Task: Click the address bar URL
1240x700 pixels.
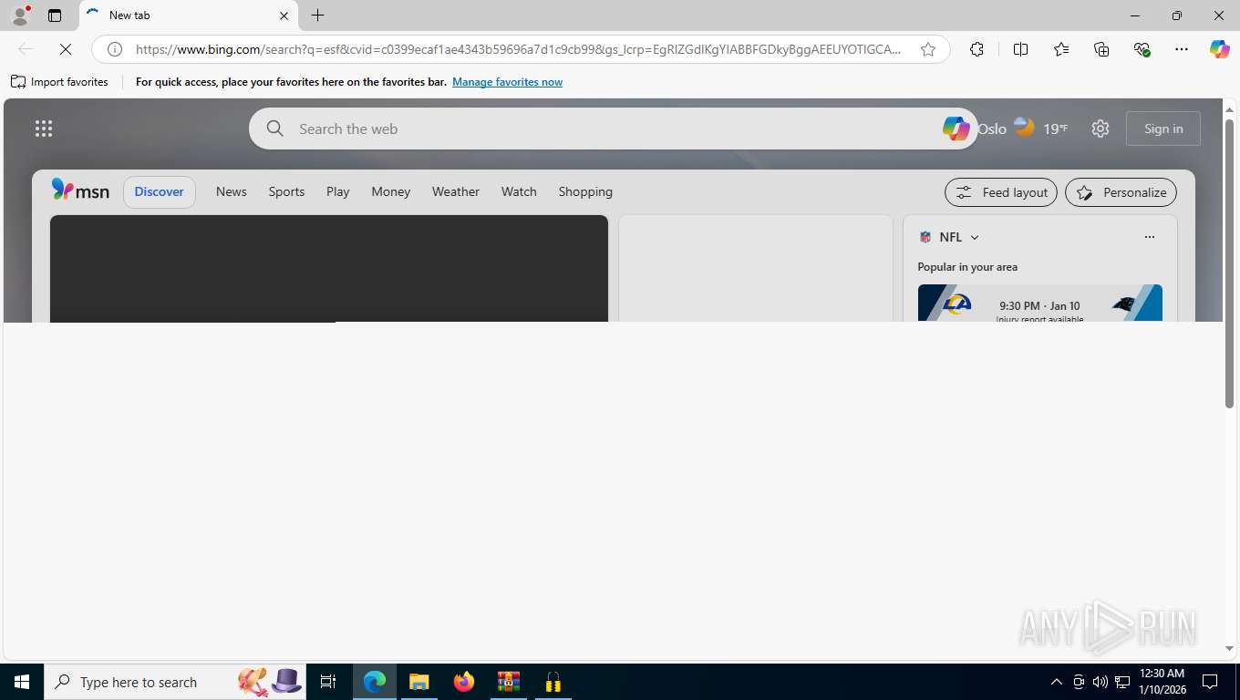Action: pos(518,49)
